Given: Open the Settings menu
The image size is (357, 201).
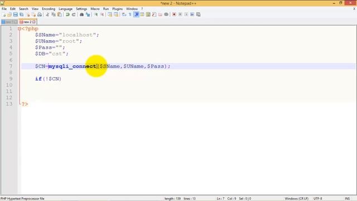Looking at the screenshot, I should click(81, 9).
